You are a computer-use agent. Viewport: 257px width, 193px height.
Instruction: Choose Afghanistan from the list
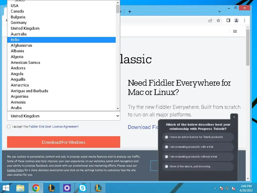[x=61, y=45]
